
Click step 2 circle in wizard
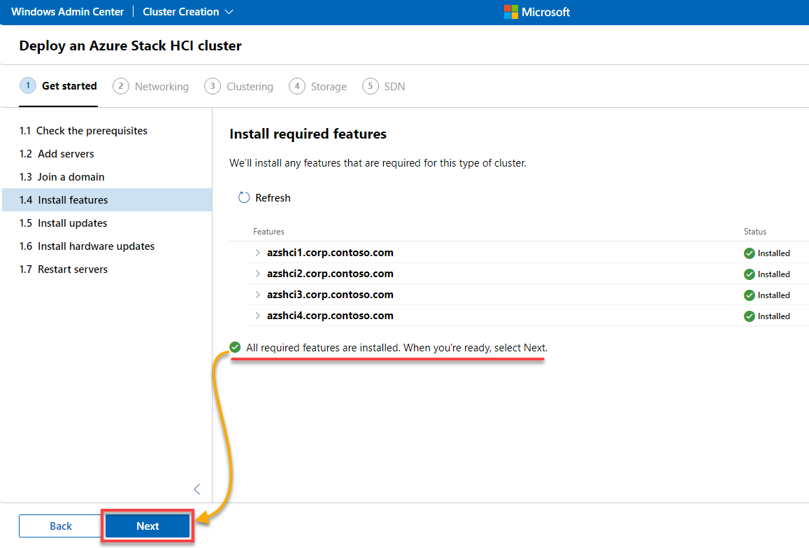121,86
